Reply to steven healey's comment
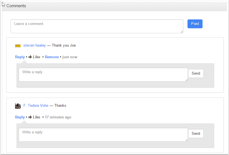The image size is (229, 155). [20, 57]
